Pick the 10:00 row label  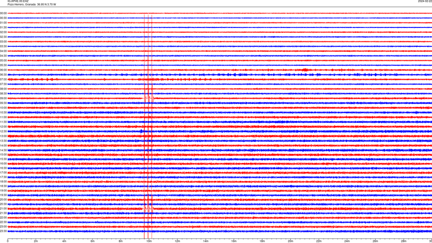(x=3, y=108)
